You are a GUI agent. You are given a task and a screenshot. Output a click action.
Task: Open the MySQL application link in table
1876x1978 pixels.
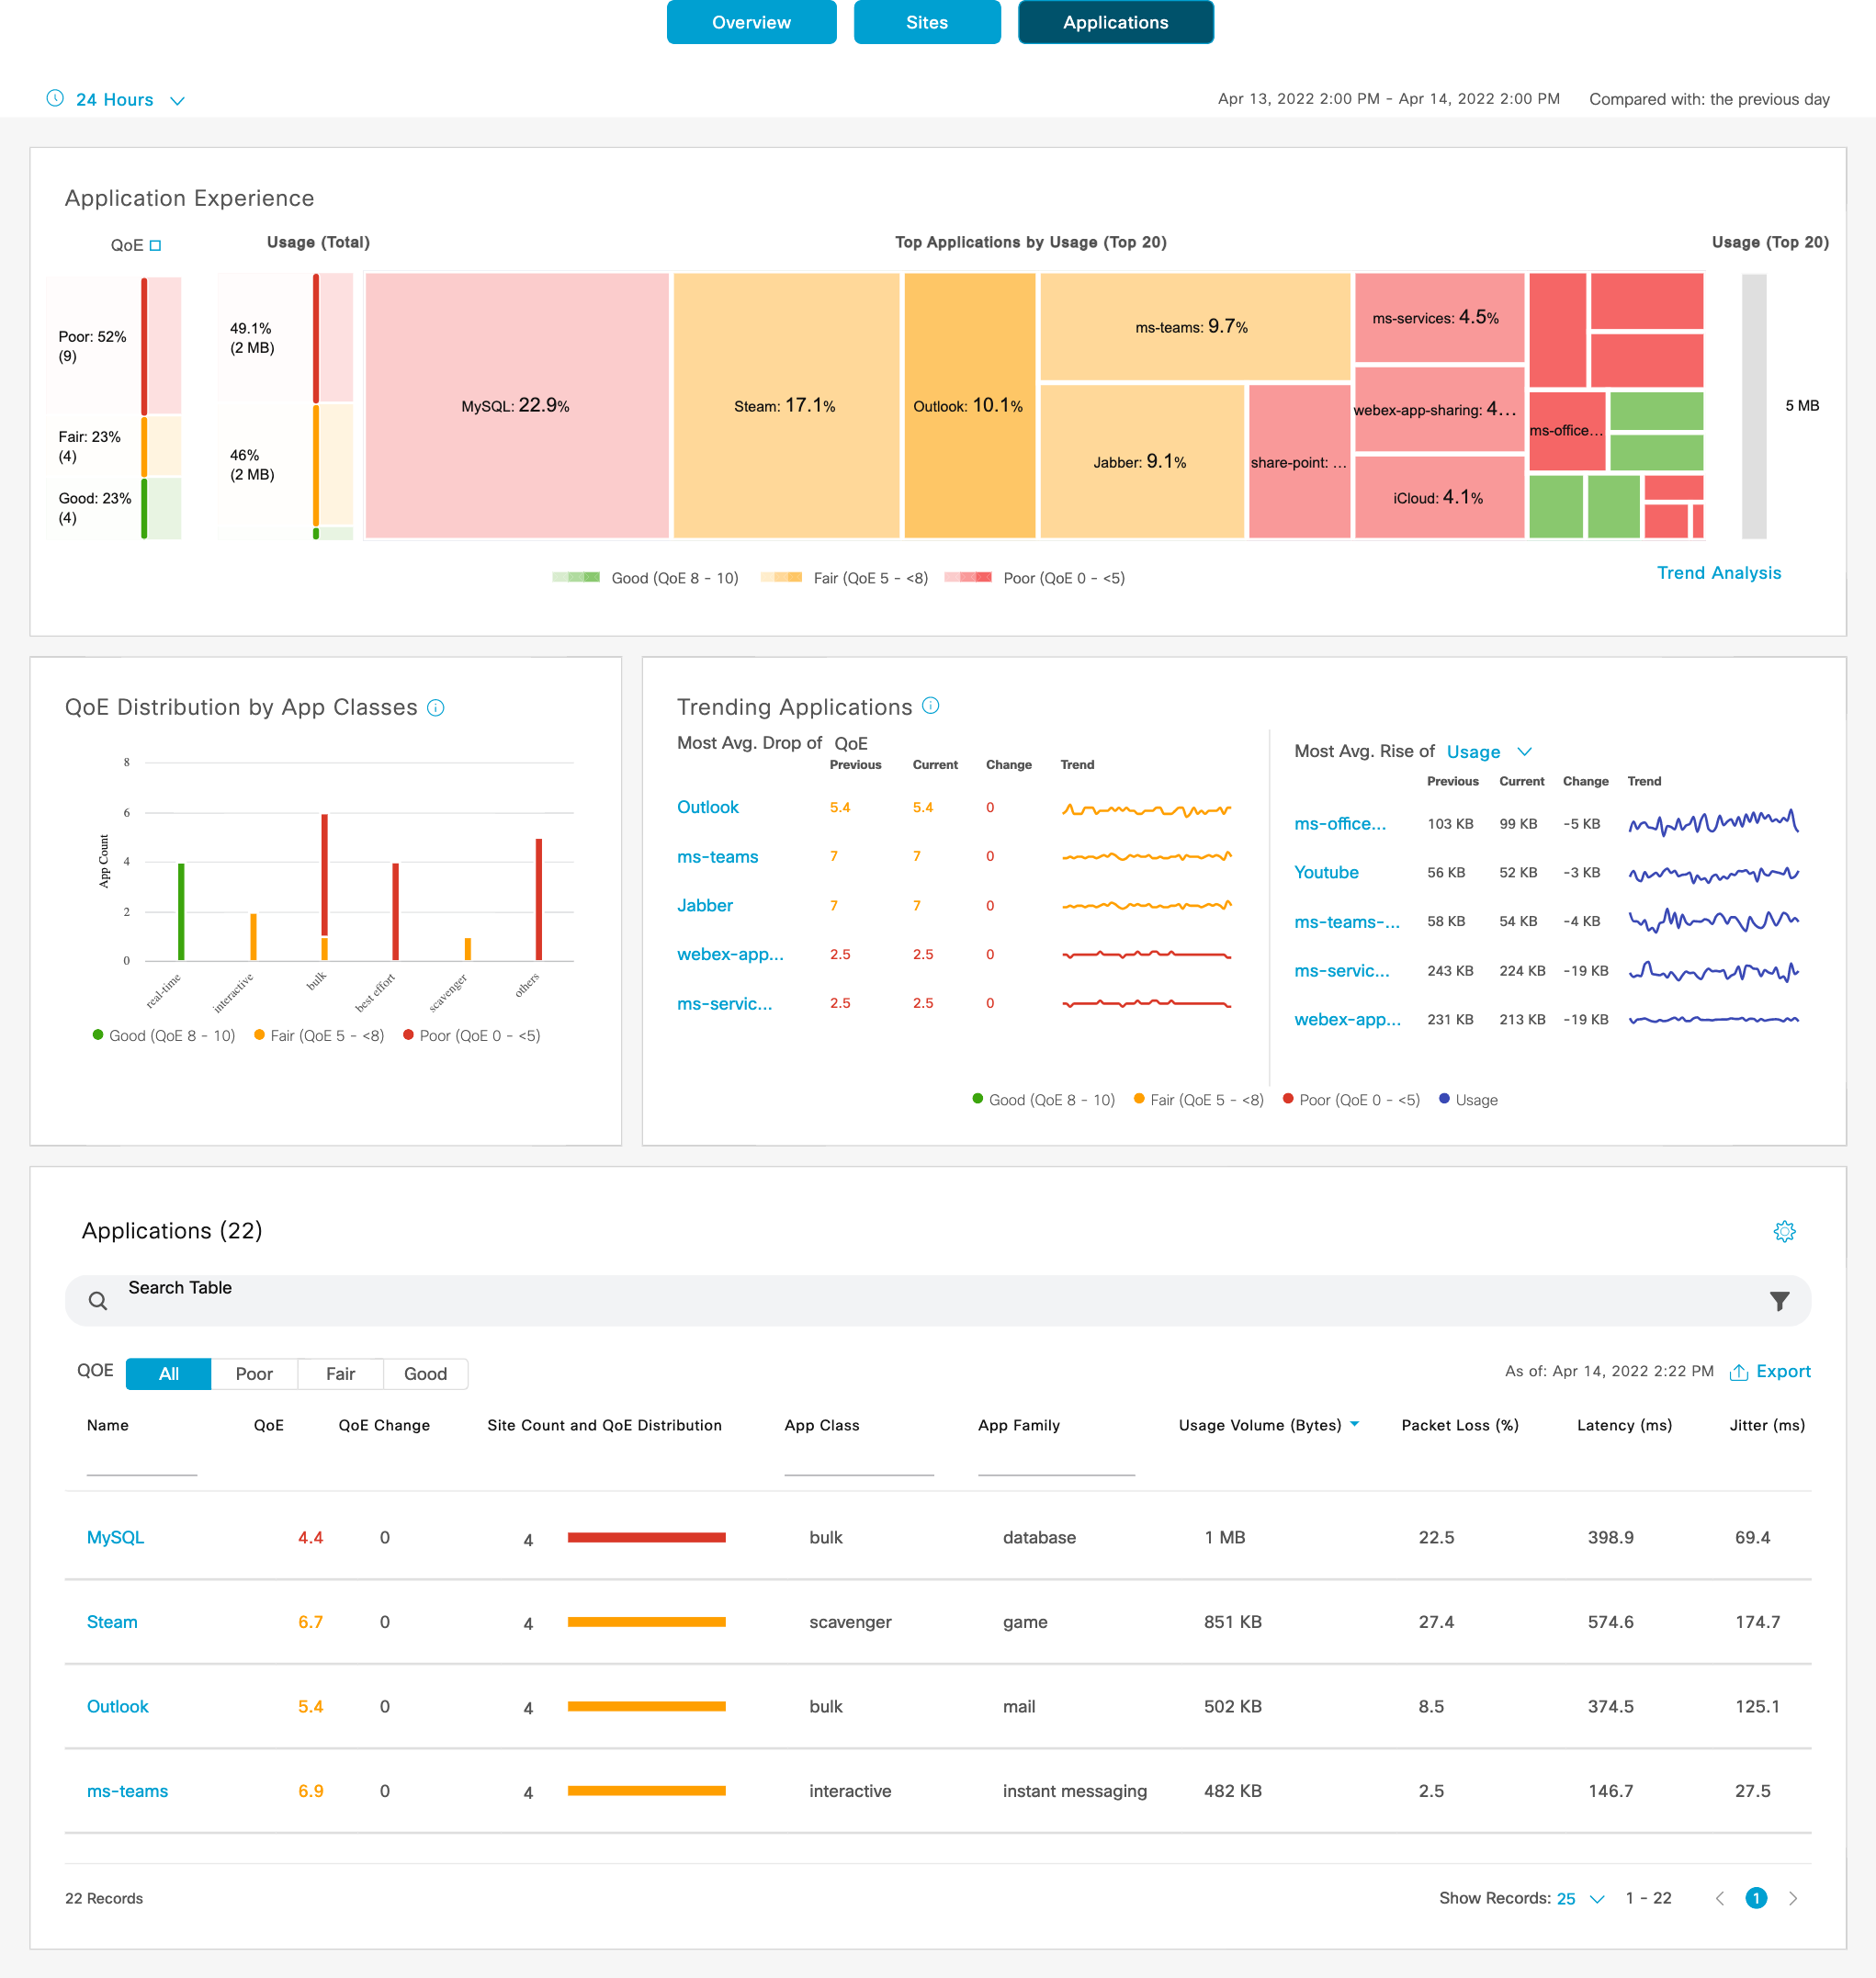tap(115, 1537)
